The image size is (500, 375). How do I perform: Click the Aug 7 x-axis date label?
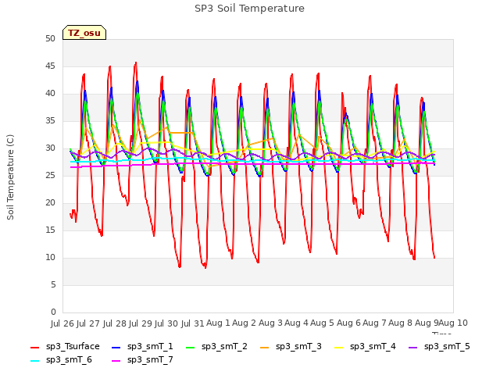click(x=374, y=323)
